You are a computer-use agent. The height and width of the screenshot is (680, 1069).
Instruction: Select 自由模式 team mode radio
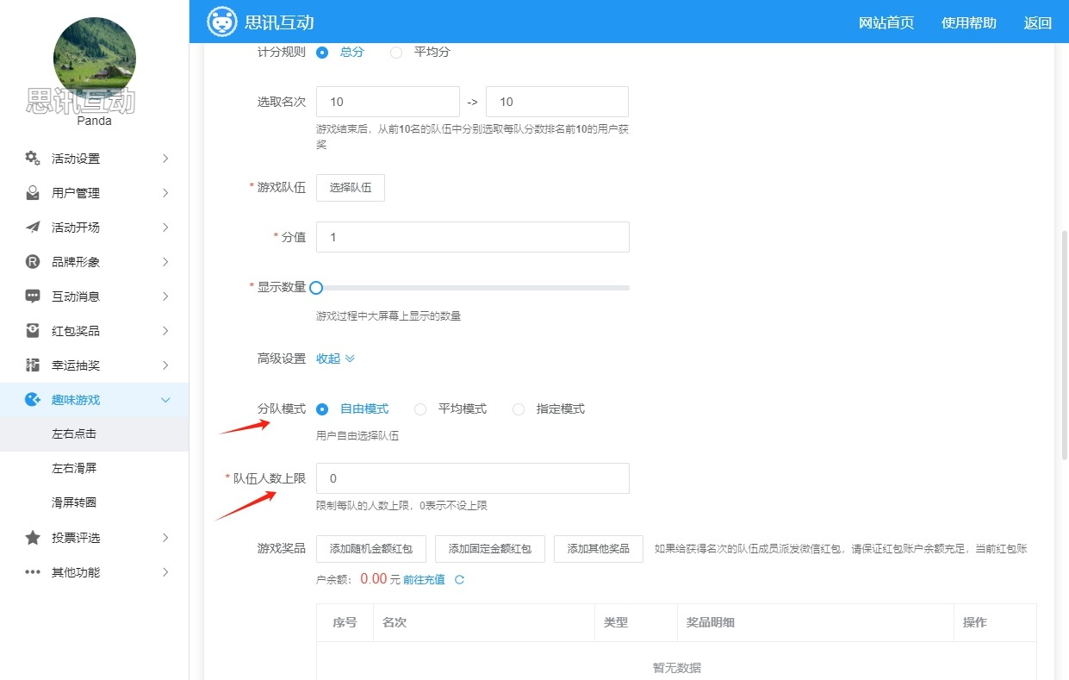tap(322, 409)
